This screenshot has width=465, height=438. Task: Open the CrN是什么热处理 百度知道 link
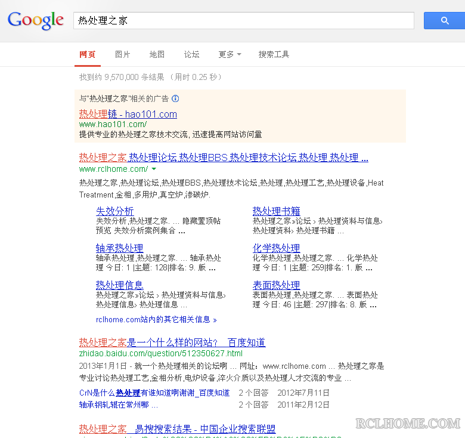(x=154, y=393)
